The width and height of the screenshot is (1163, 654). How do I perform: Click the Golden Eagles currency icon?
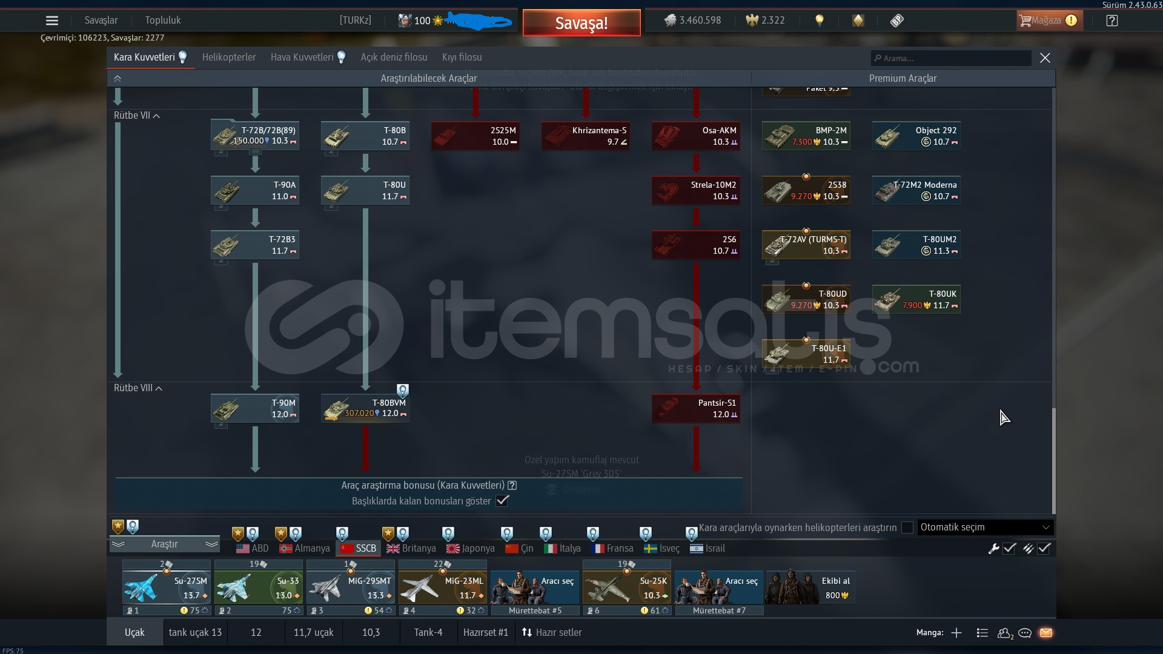click(752, 21)
